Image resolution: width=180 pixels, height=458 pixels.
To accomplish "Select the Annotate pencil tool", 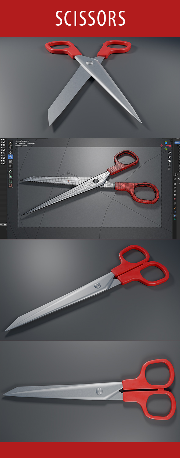I will click(x=11, y=171).
